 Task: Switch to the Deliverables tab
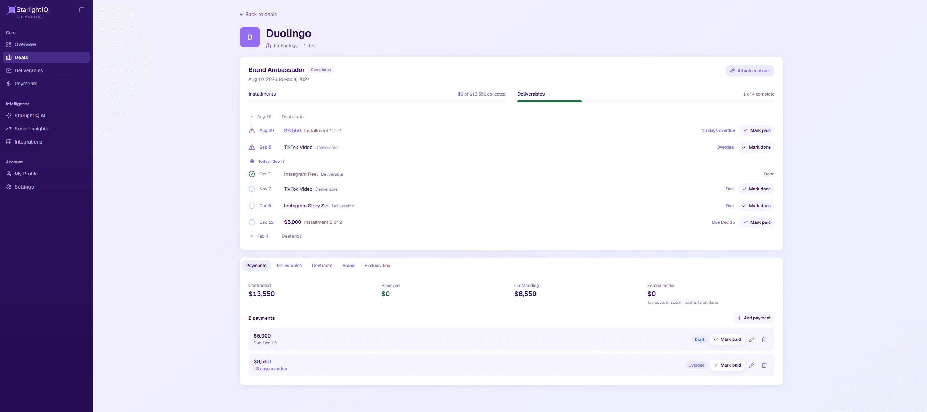(x=289, y=266)
